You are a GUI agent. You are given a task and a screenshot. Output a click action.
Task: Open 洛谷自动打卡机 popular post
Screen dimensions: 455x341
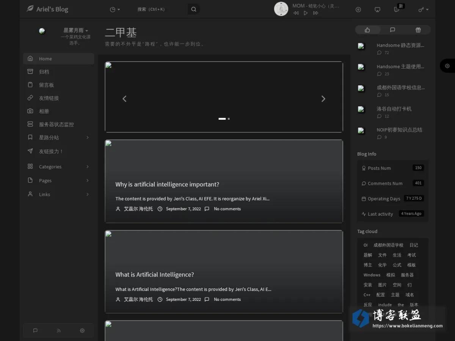click(394, 109)
